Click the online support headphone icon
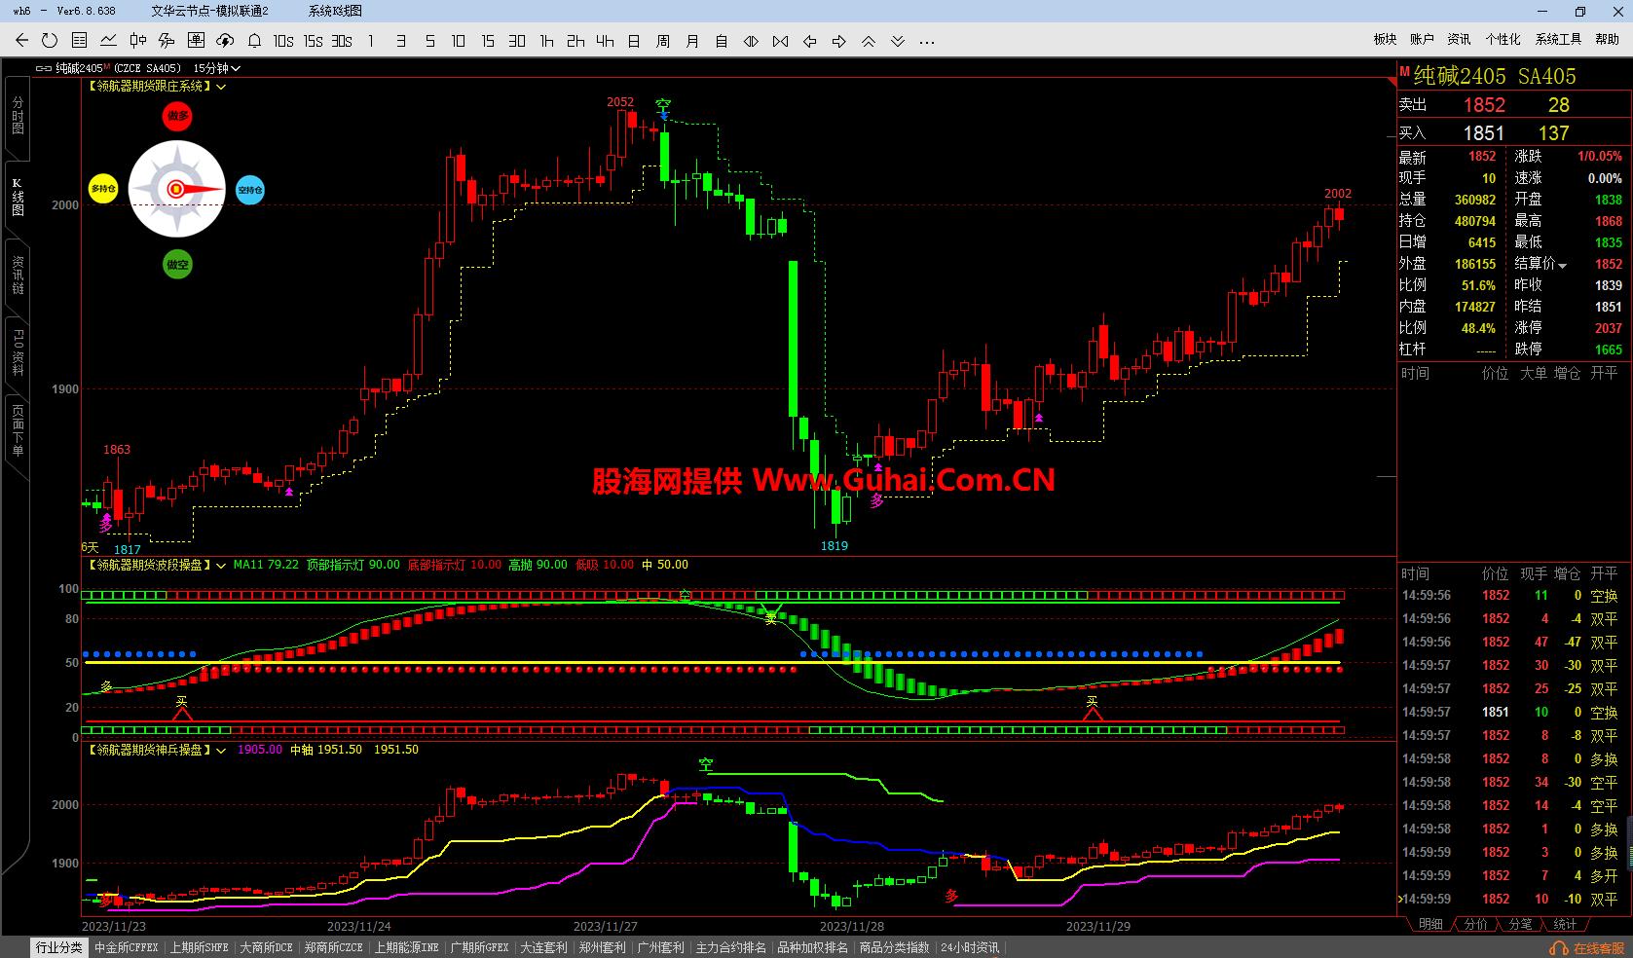Viewport: 1633px width, 958px height. click(x=1558, y=947)
